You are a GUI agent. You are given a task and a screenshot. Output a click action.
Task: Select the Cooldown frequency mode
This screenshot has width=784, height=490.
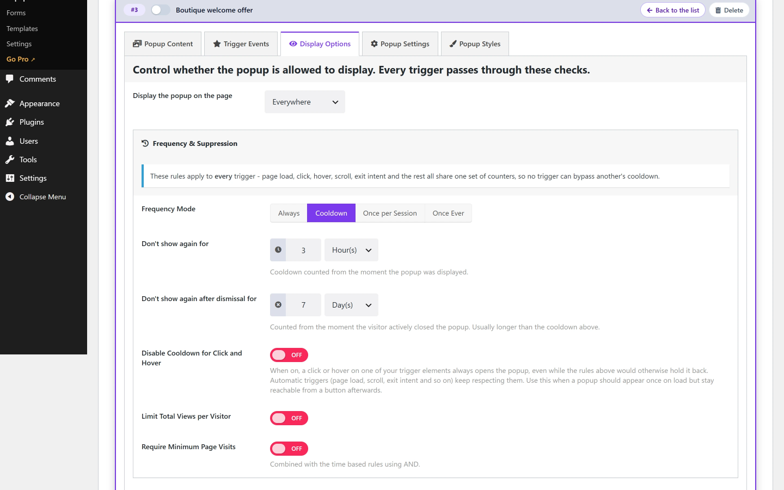point(332,213)
